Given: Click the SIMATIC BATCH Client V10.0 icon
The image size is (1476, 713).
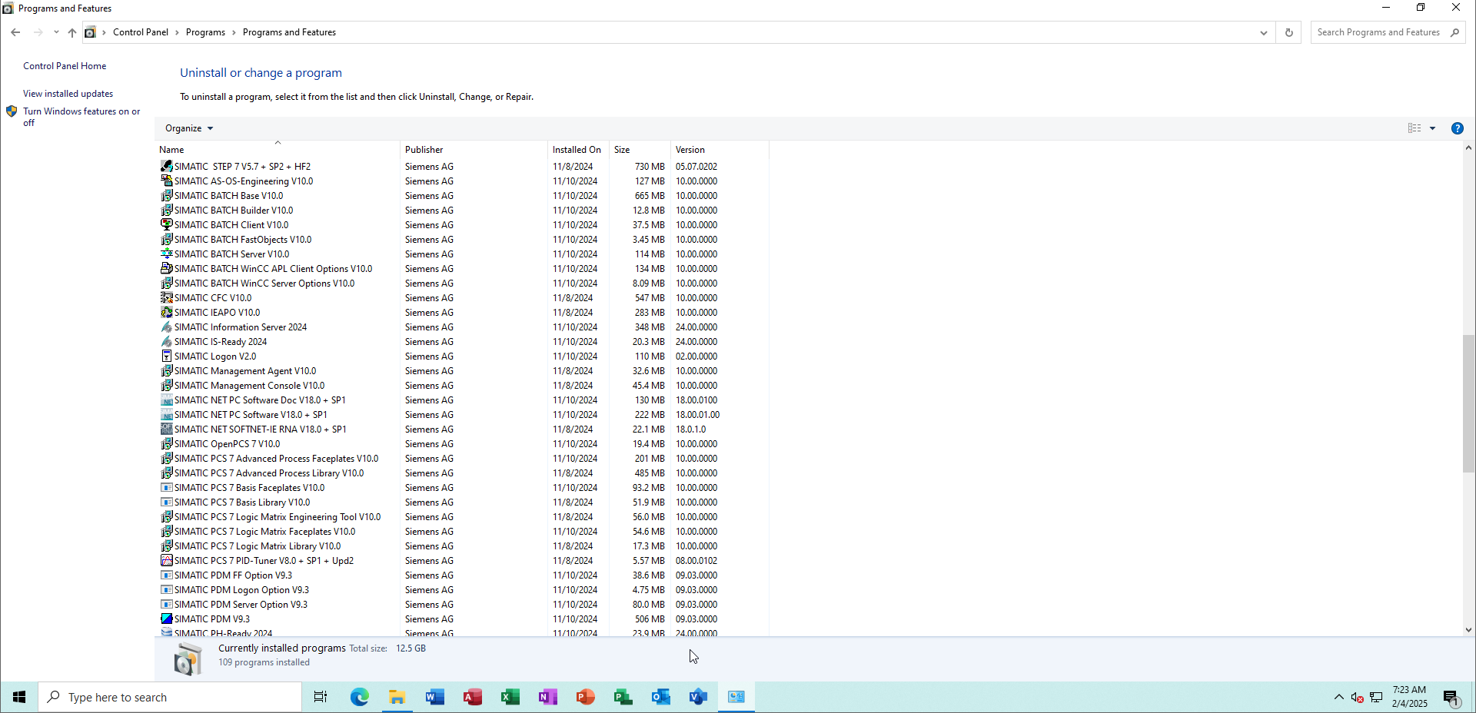Looking at the screenshot, I should (167, 224).
